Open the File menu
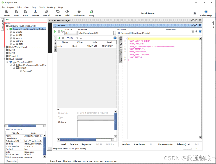216x164 pixels. [x=3, y=7]
